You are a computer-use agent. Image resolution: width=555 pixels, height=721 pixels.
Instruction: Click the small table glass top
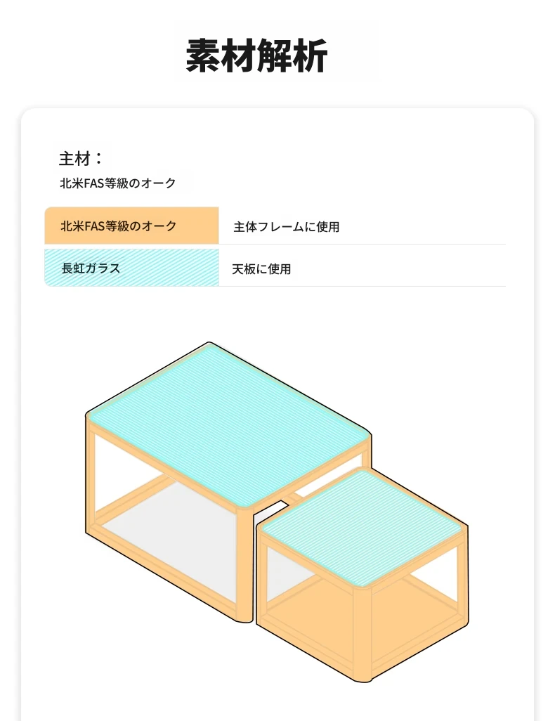[x=362, y=528]
